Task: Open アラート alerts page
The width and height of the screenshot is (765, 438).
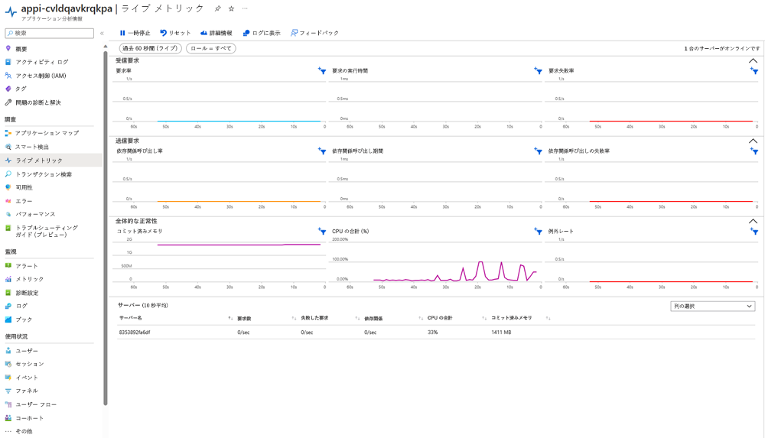Action: (x=26, y=266)
